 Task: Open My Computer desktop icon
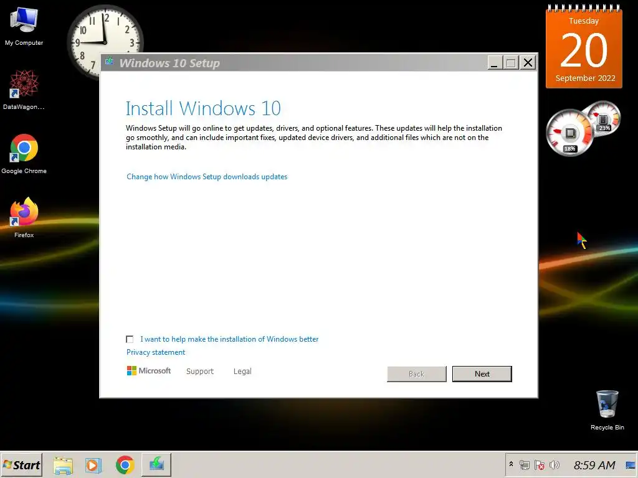[24, 26]
